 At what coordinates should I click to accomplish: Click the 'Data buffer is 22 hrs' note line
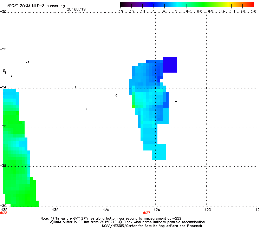pyautogui.click(x=127, y=222)
